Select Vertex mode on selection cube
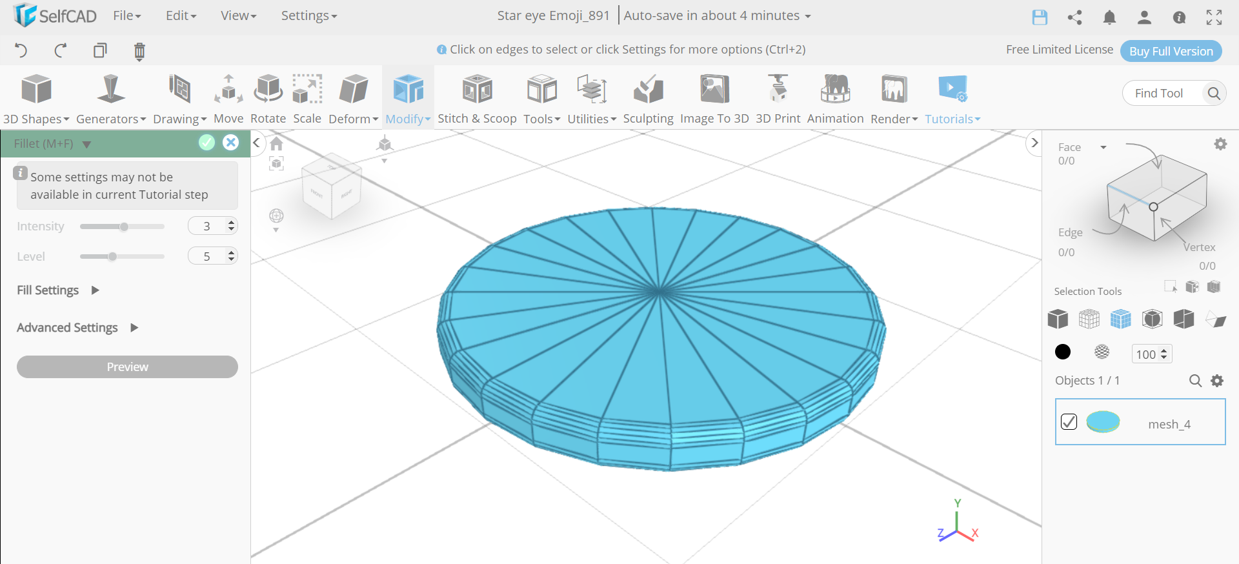 [x=1199, y=247]
